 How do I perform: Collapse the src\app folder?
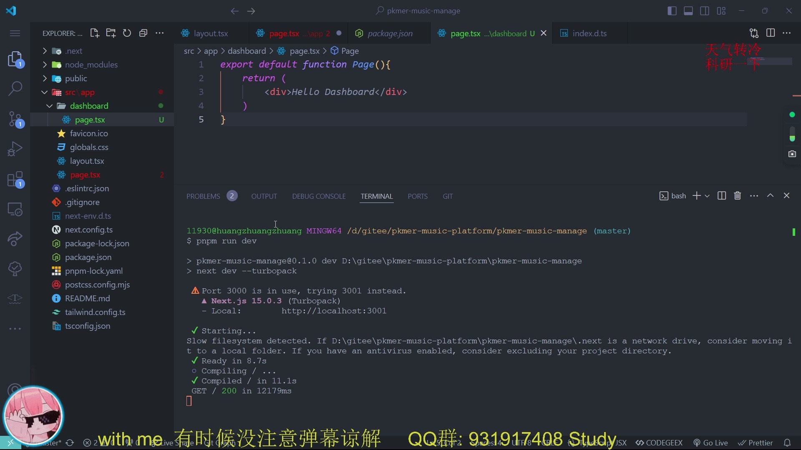pyautogui.click(x=45, y=92)
